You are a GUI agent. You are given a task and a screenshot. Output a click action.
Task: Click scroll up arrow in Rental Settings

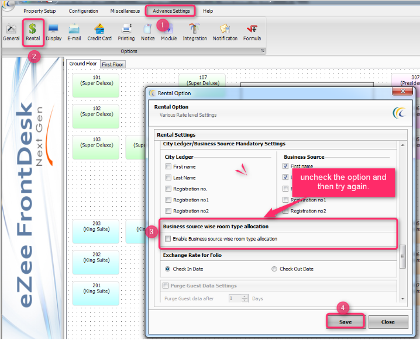402,145
